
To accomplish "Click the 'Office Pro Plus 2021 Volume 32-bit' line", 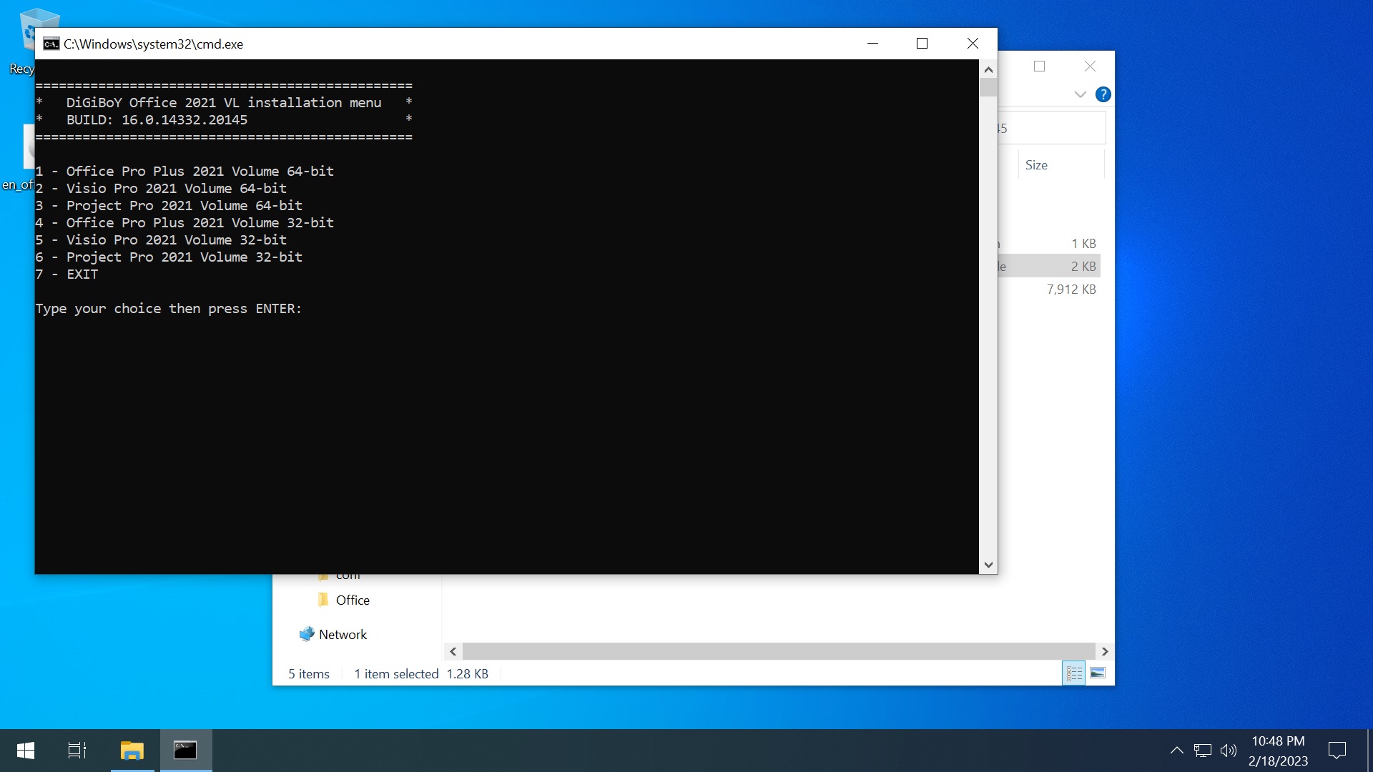I will tap(184, 223).
